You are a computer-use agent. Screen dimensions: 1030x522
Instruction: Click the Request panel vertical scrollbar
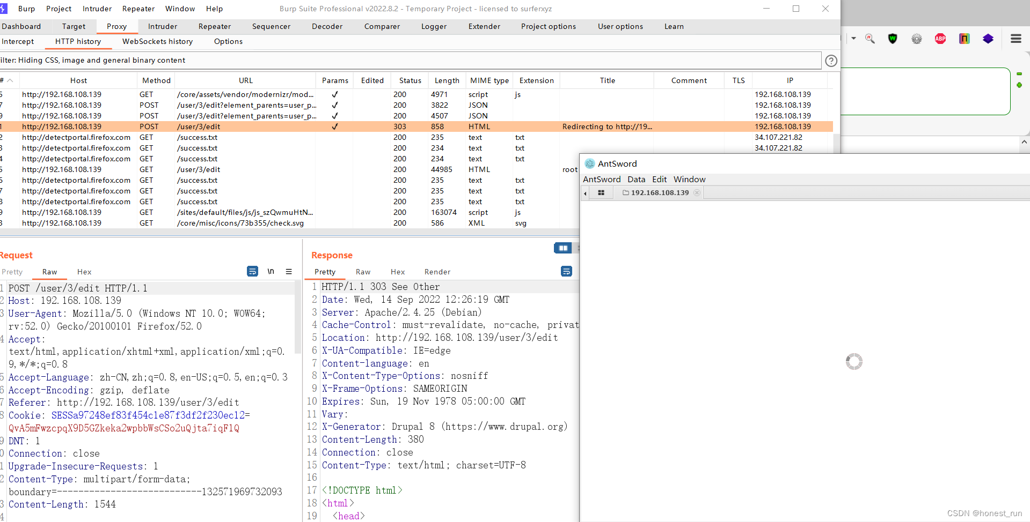[297, 317]
